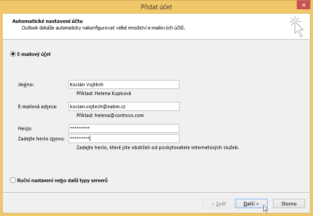Click the Příklad: helena@contoso.com hint text

pos(110,115)
